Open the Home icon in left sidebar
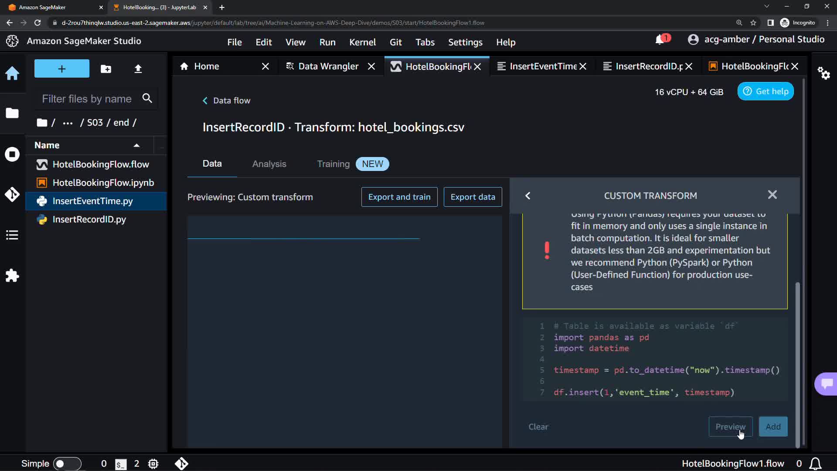The image size is (837, 471). tap(12, 73)
